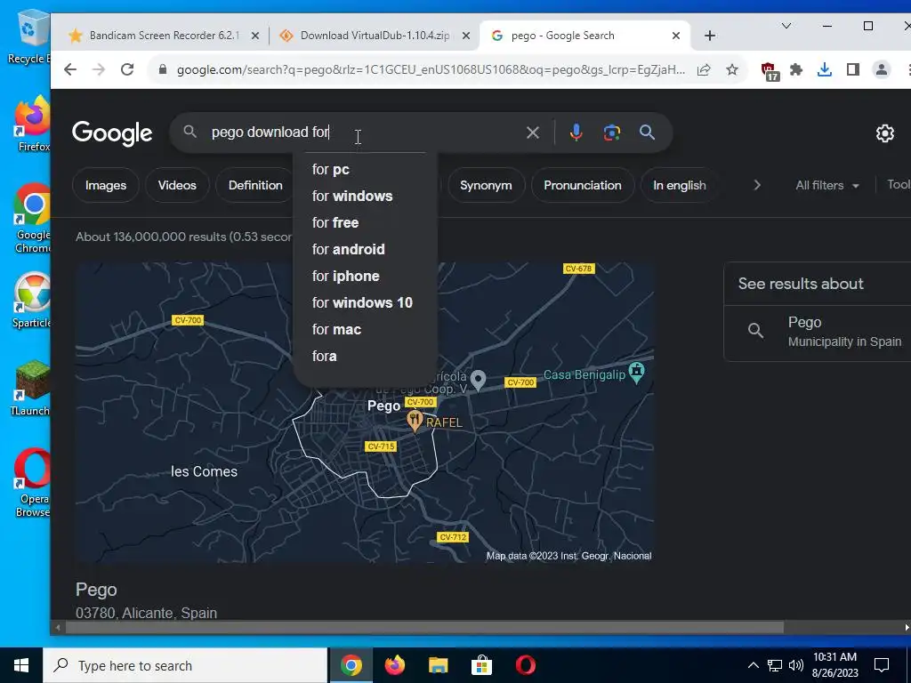Image resolution: width=911 pixels, height=683 pixels.
Task: Select the Definition filter chip
Action: (254, 185)
